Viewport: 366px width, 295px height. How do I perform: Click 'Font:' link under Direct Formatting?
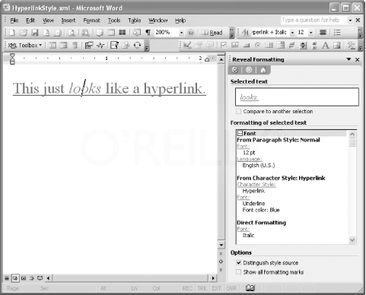click(x=243, y=229)
